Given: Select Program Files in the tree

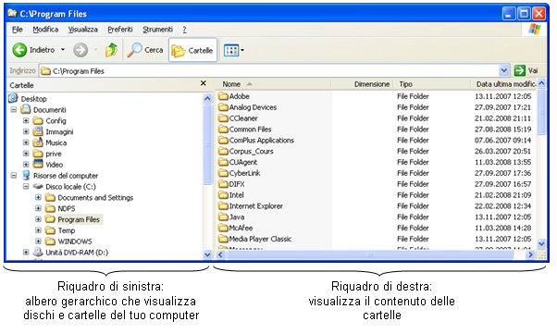Looking at the screenshot, I should coord(79,219).
